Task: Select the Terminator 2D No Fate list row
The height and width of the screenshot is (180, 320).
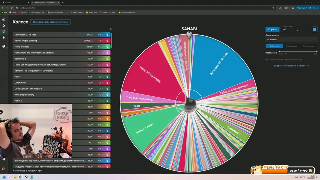Action: (x=61, y=35)
